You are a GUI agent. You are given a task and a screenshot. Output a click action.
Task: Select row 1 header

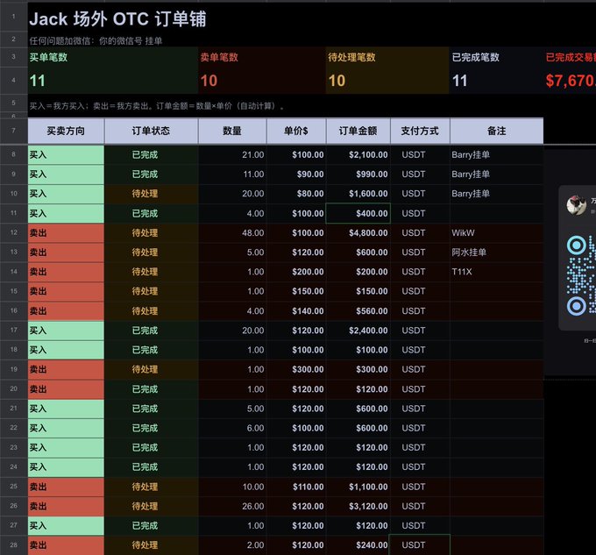(14, 17)
